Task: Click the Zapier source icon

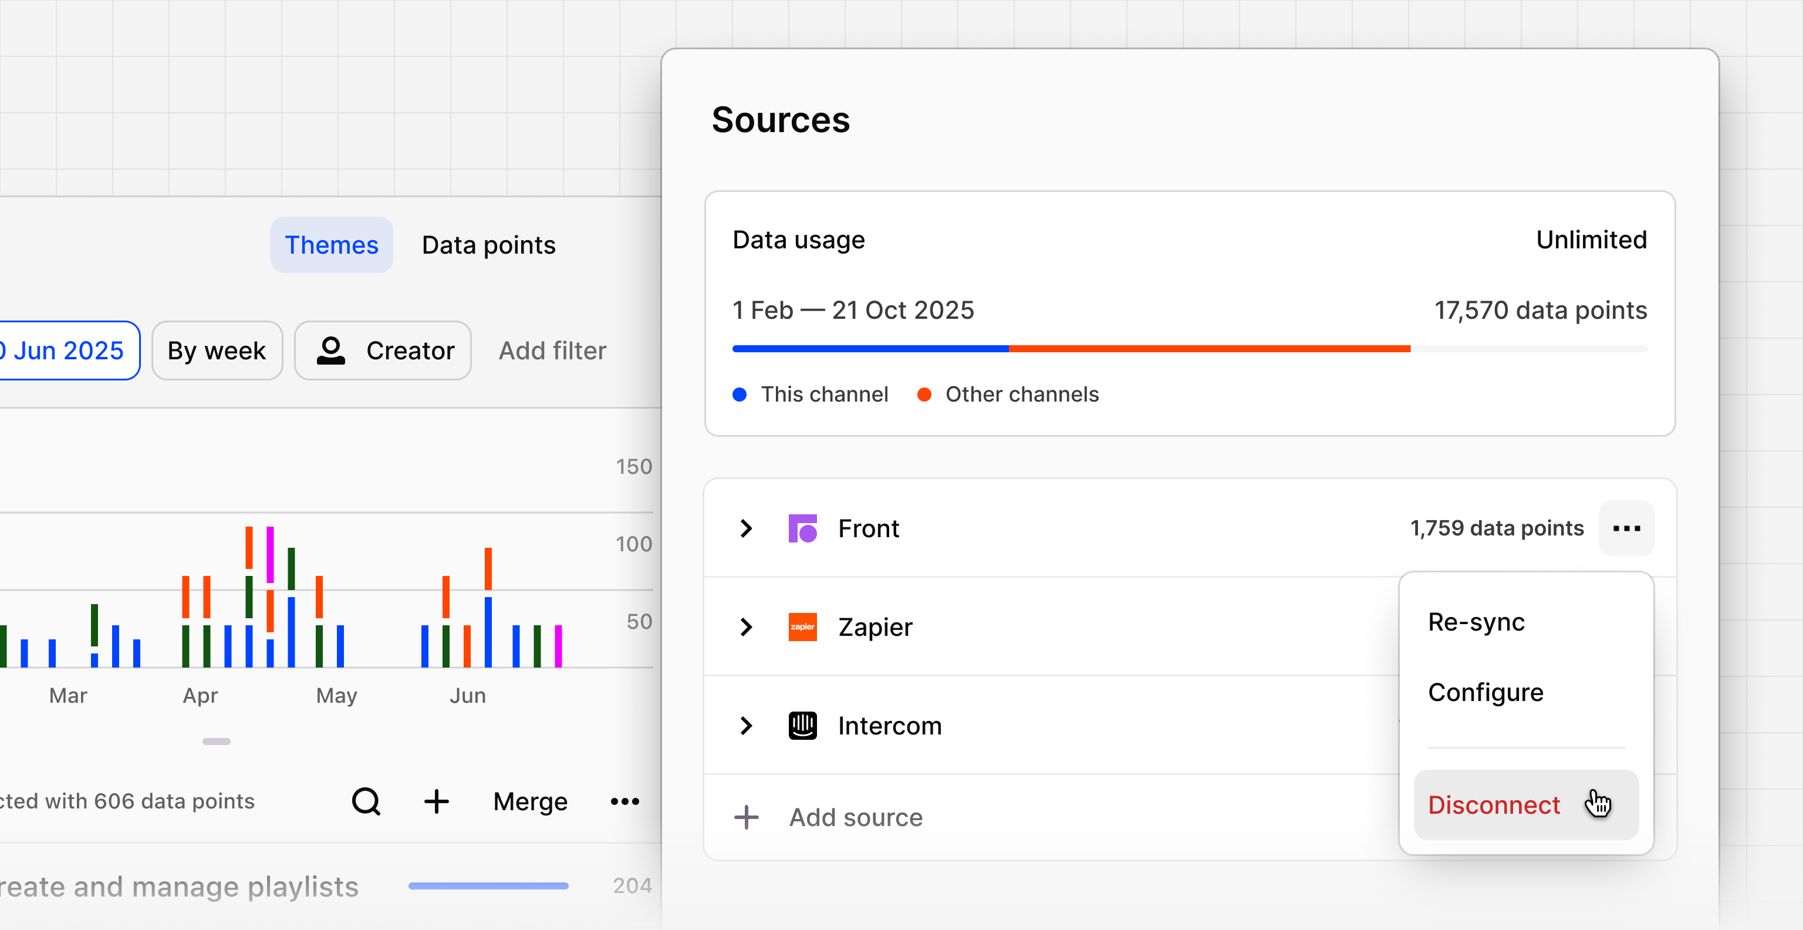Action: click(803, 628)
